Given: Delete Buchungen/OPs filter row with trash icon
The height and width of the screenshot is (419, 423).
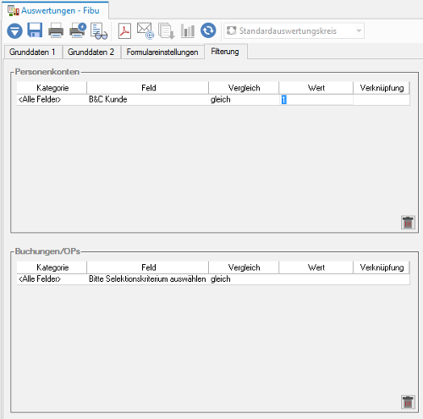Looking at the screenshot, I should (408, 402).
